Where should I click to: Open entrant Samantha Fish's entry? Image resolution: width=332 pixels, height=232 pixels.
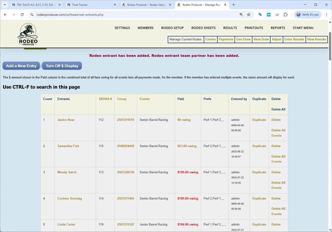(68, 146)
